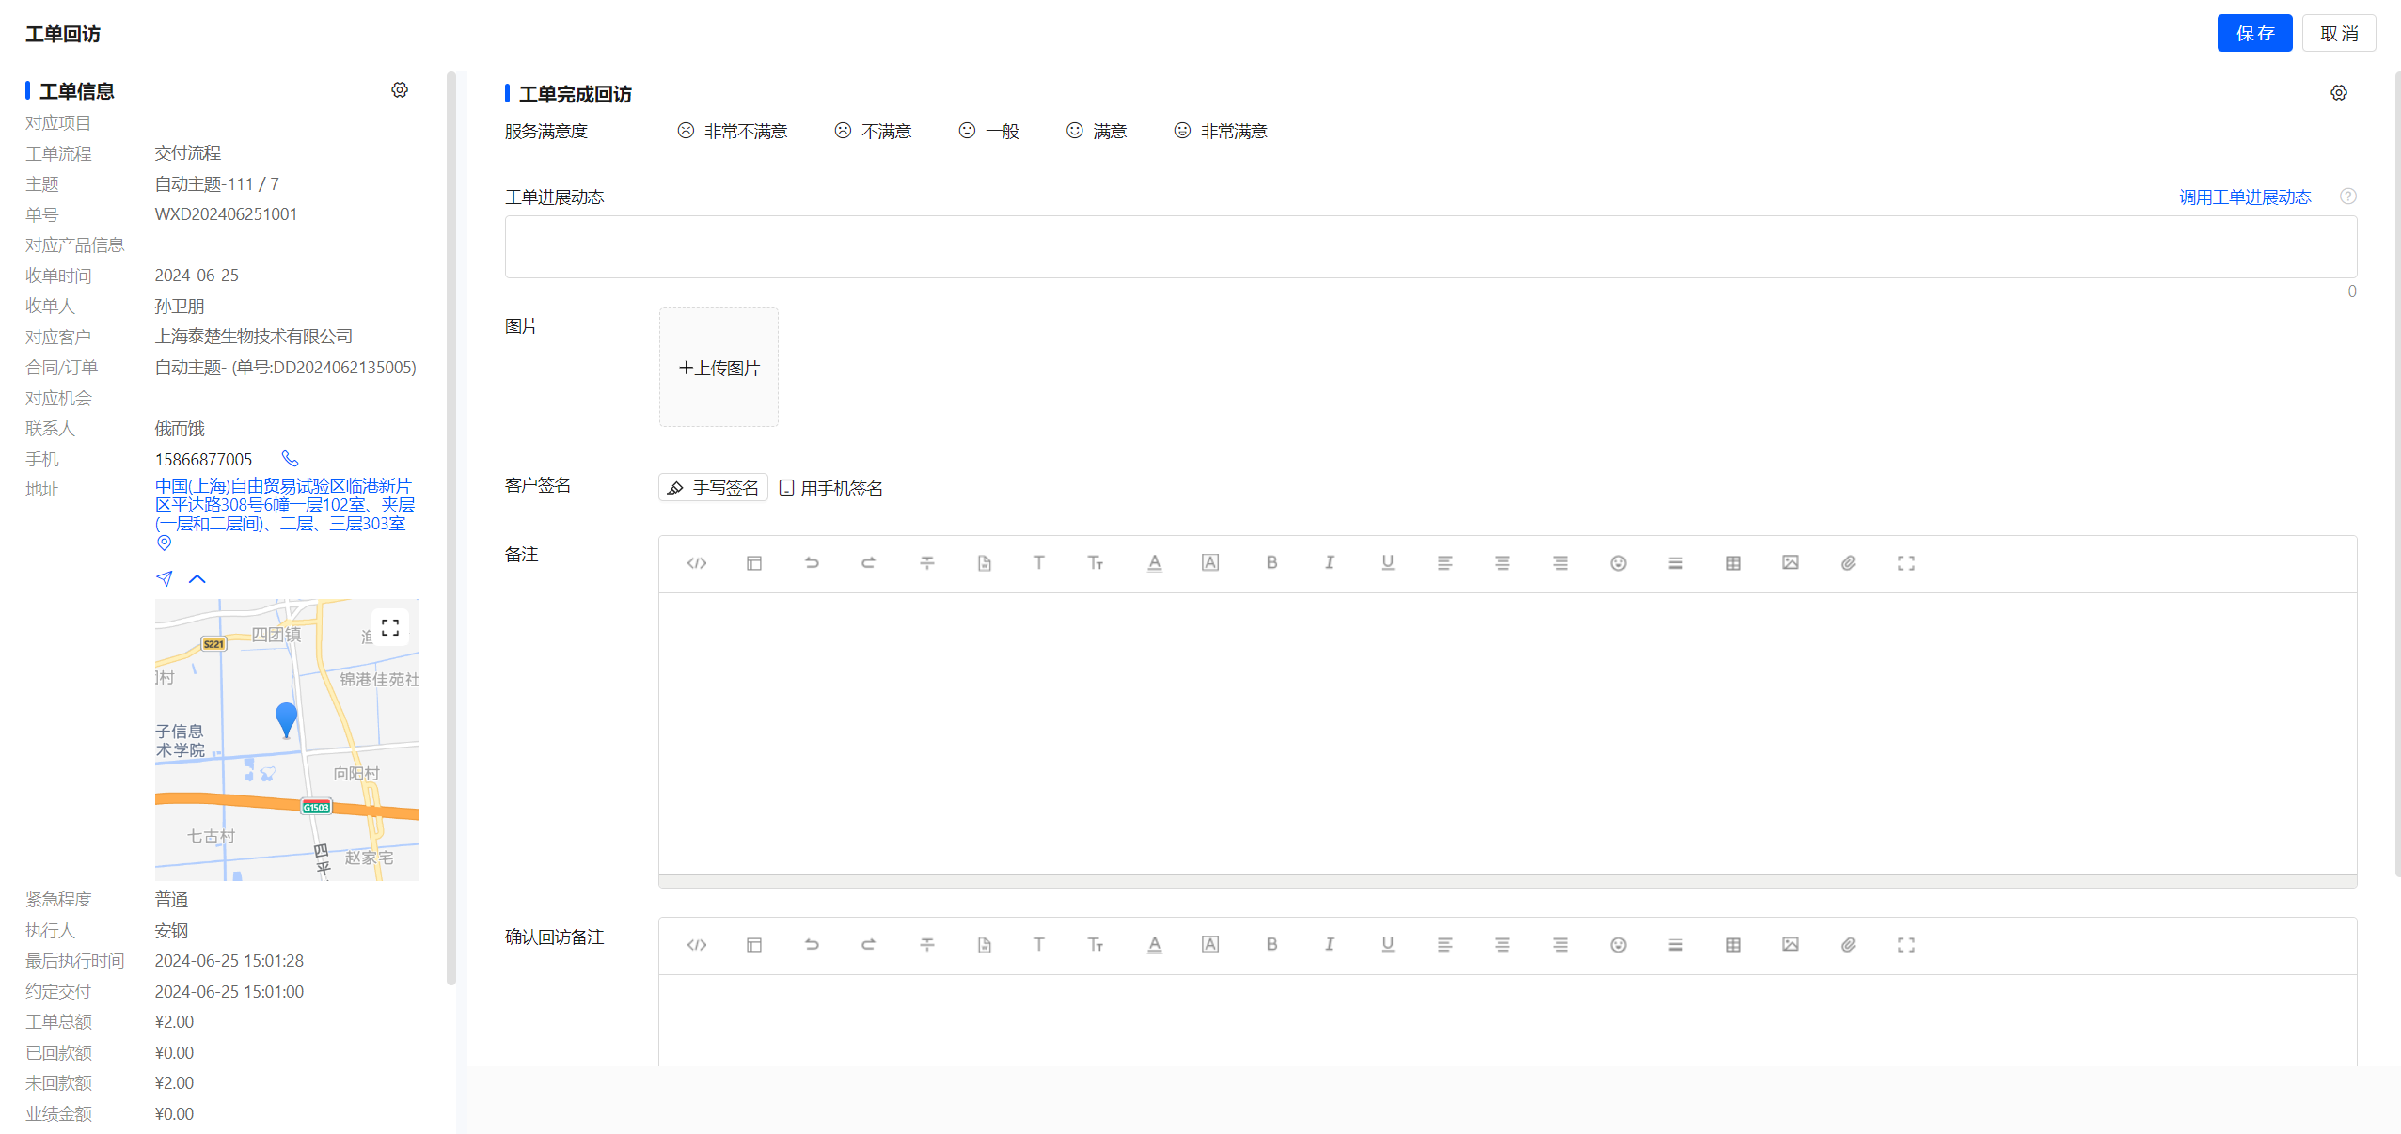
Task: Make the 备注 editor fullscreen
Action: pyautogui.click(x=1905, y=563)
